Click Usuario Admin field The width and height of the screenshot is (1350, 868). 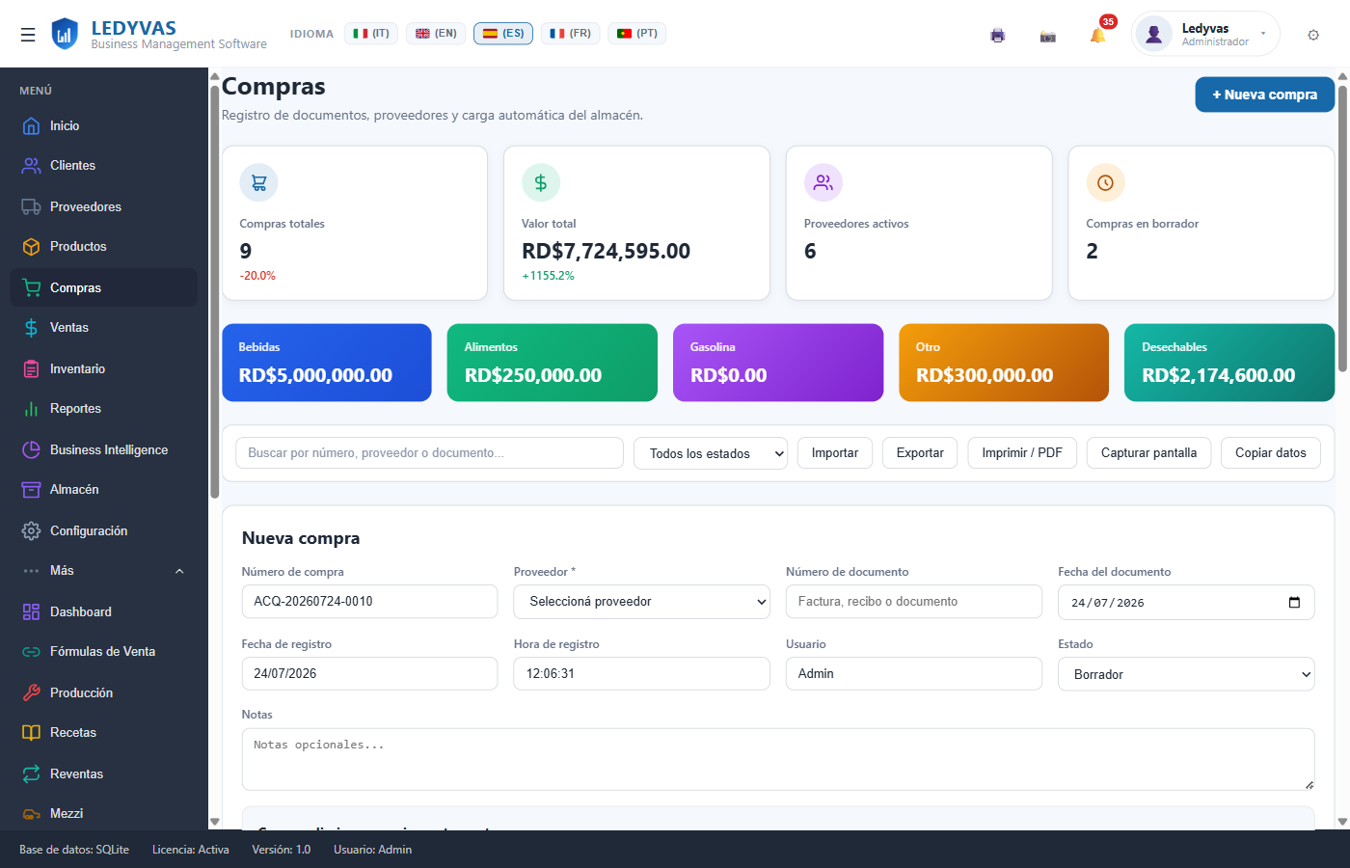pyautogui.click(x=914, y=673)
